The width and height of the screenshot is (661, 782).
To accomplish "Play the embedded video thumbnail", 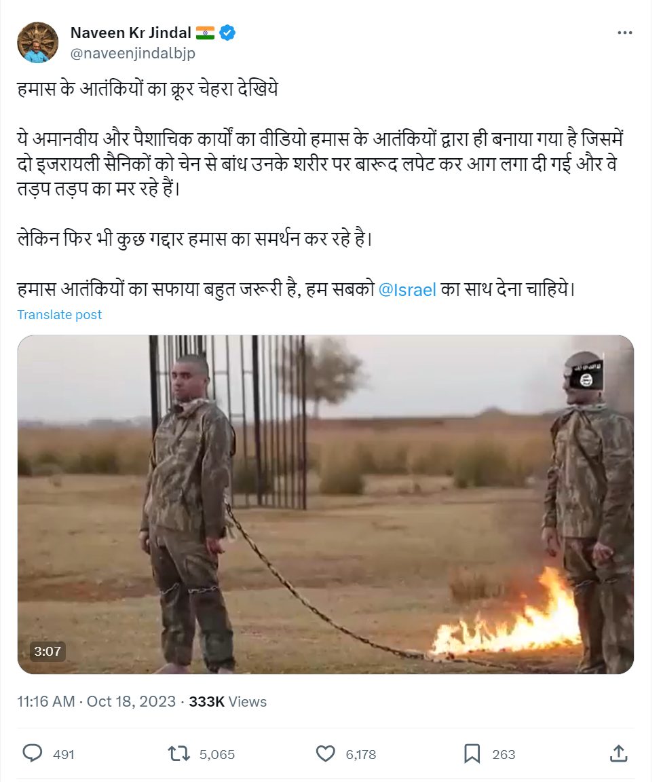I will coord(326,504).
